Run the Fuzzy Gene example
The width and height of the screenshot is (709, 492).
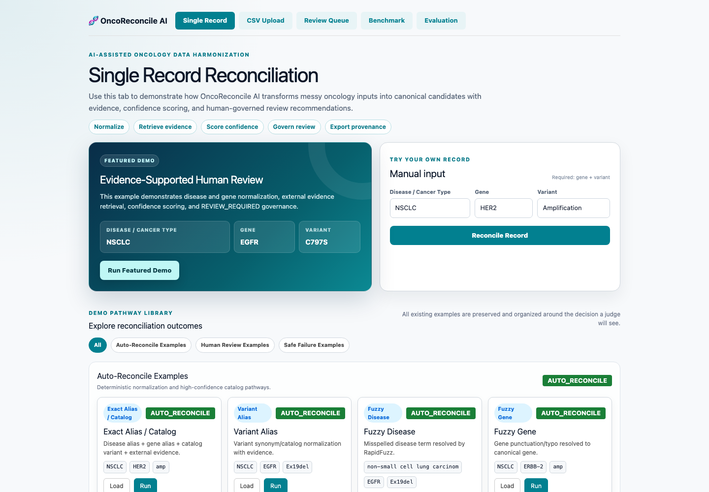point(536,486)
